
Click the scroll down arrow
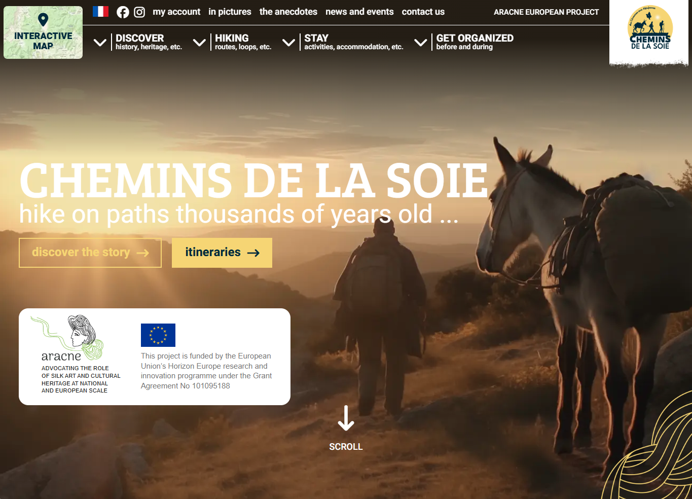coord(346,418)
